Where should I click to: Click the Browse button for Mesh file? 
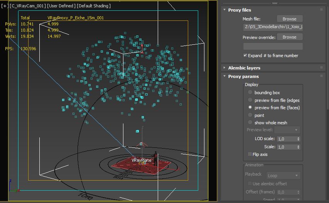(290, 19)
